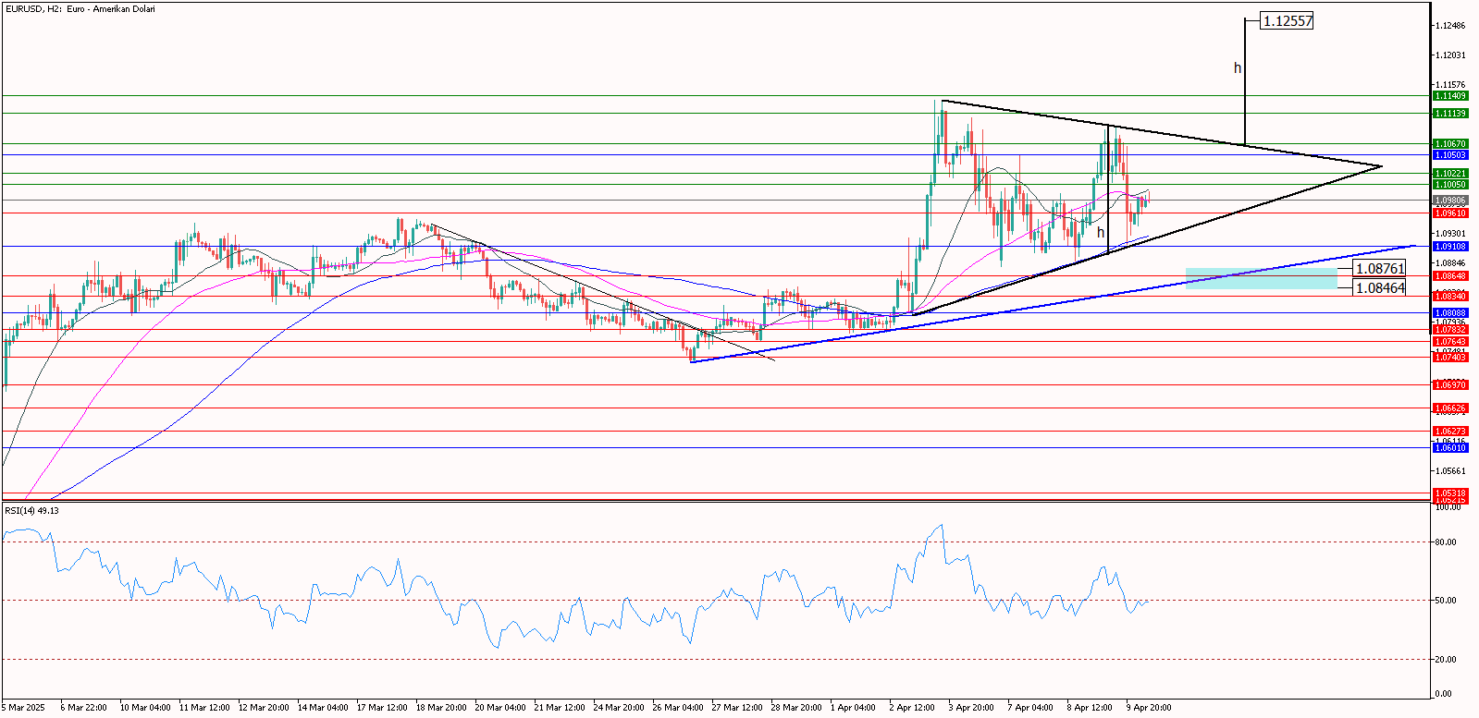Click the 1.05661 price scale value
The width and height of the screenshot is (1479, 718).
coord(1449,471)
